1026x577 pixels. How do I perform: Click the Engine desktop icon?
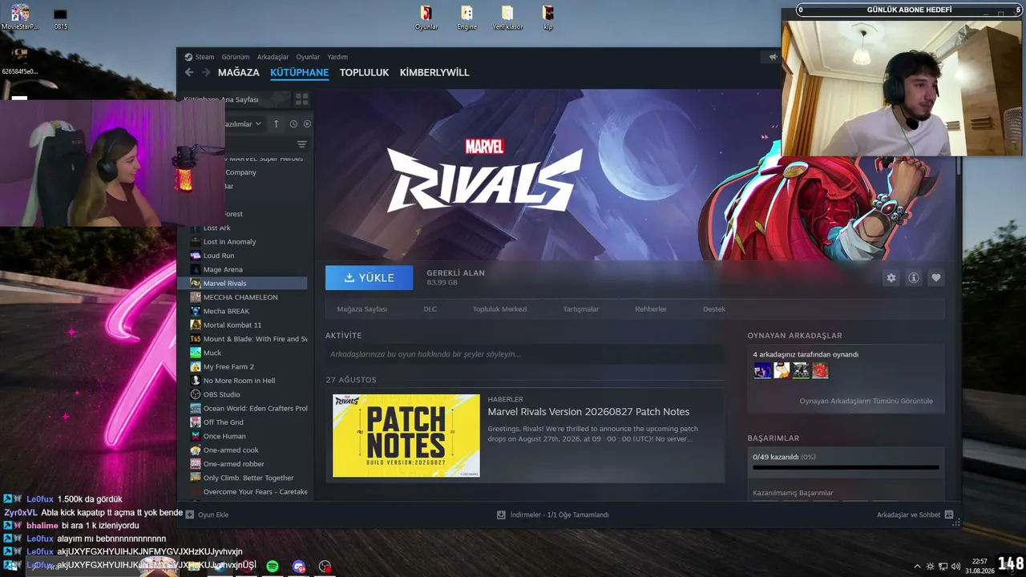point(467,18)
